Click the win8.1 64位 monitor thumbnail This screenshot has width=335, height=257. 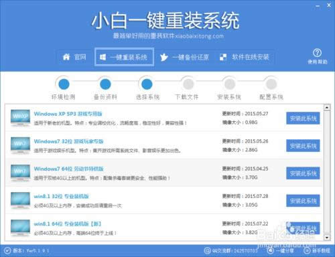coord(20,228)
